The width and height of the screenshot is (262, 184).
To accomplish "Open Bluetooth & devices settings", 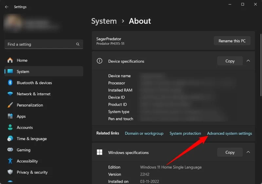I will pos(34,83).
